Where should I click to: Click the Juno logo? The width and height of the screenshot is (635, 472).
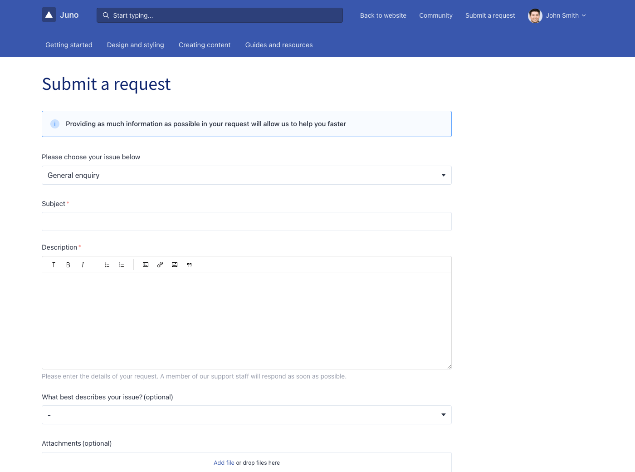pyautogui.click(x=60, y=15)
